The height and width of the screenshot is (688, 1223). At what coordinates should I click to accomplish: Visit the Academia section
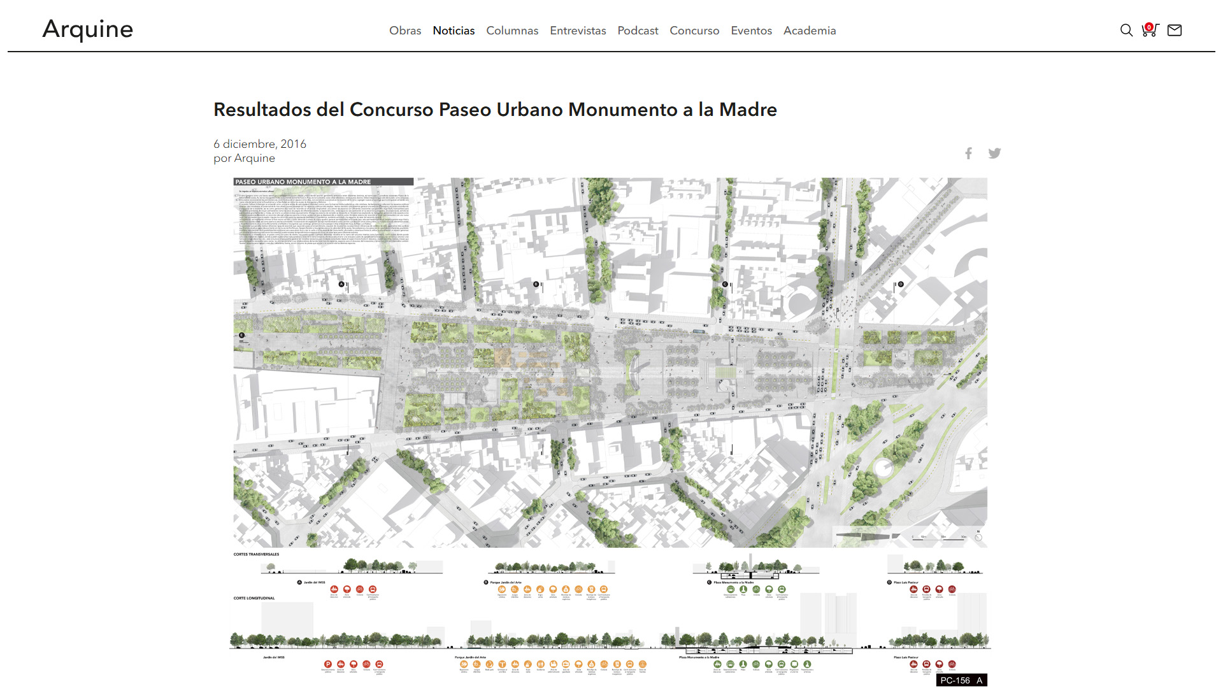[810, 31]
